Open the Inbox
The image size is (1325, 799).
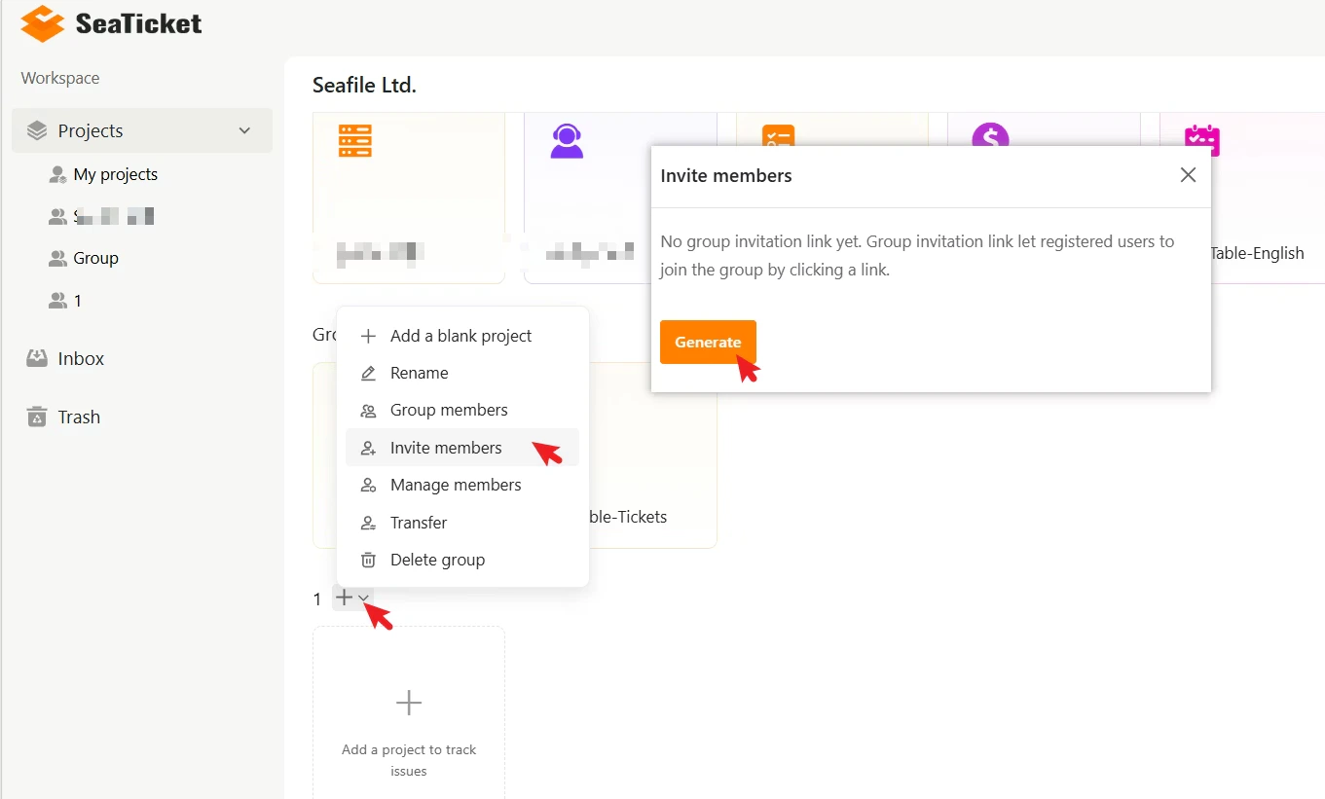[x=81, y=358]
